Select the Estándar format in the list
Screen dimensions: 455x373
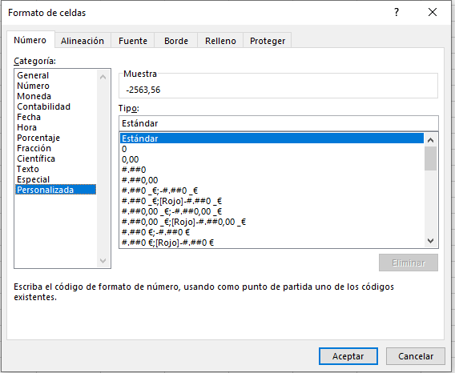point(272,138)
